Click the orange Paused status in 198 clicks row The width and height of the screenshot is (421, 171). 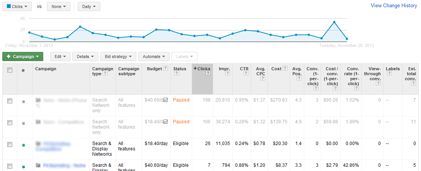[x=181, y=100]
